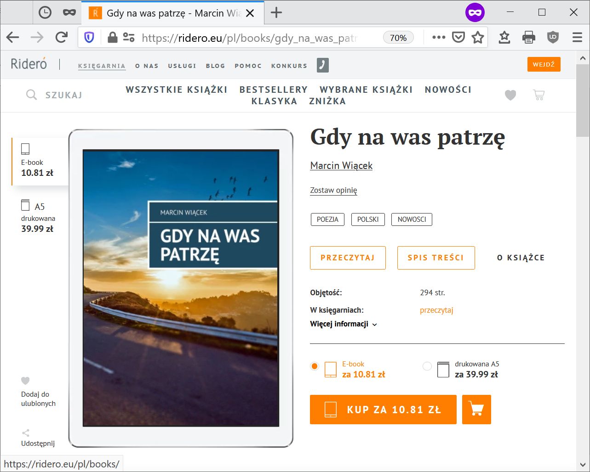The width and height of the screenshot is (590, 472).
Task: Open the tracking protection shield
Action: tap(89, 38)
